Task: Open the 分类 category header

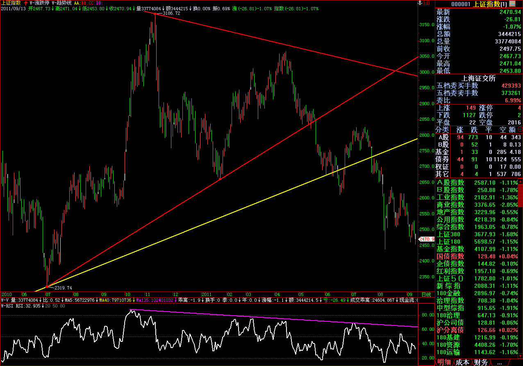Action: click(442, 129)
